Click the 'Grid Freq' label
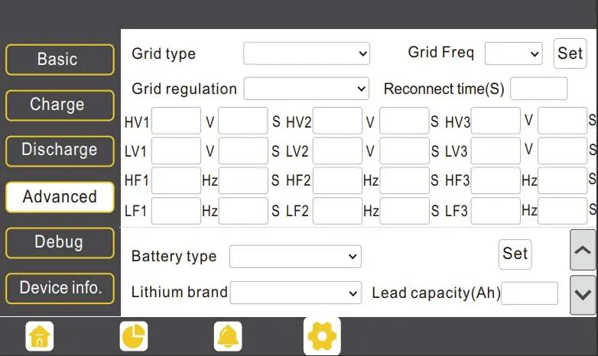This screenshot has height=356, width=598. pos(441,52)
